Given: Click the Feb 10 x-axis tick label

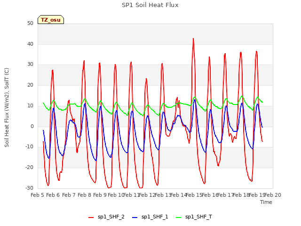Looking at the screenshot, I should pyautogui.click(x=116, y=195).
